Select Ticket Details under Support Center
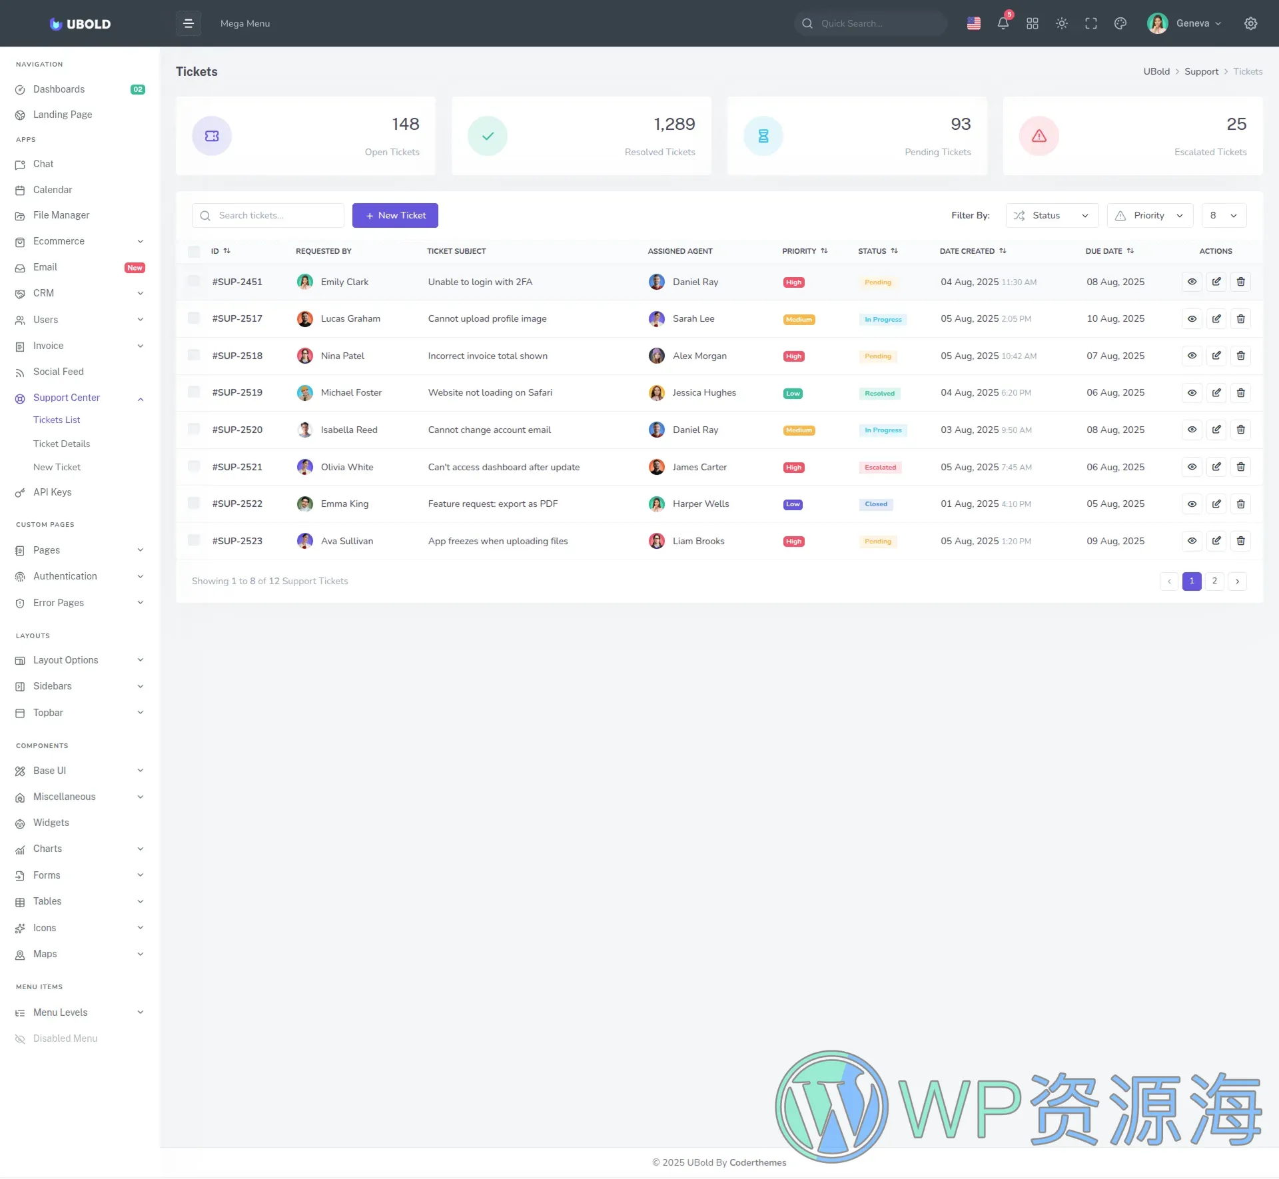Screen dimensions: 1279x1179 62,444
